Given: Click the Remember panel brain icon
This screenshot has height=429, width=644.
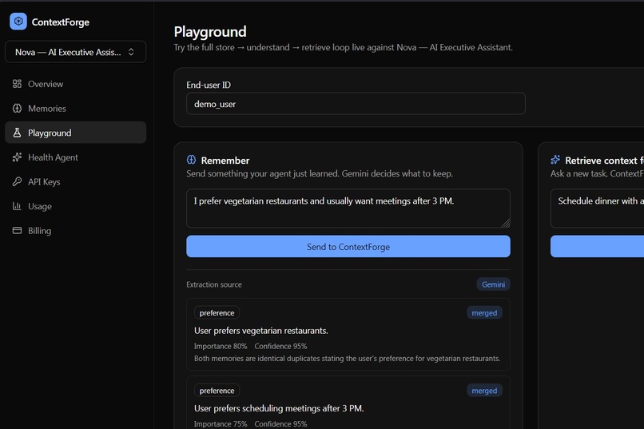Looking at the screenshot, I should [192, 160].
